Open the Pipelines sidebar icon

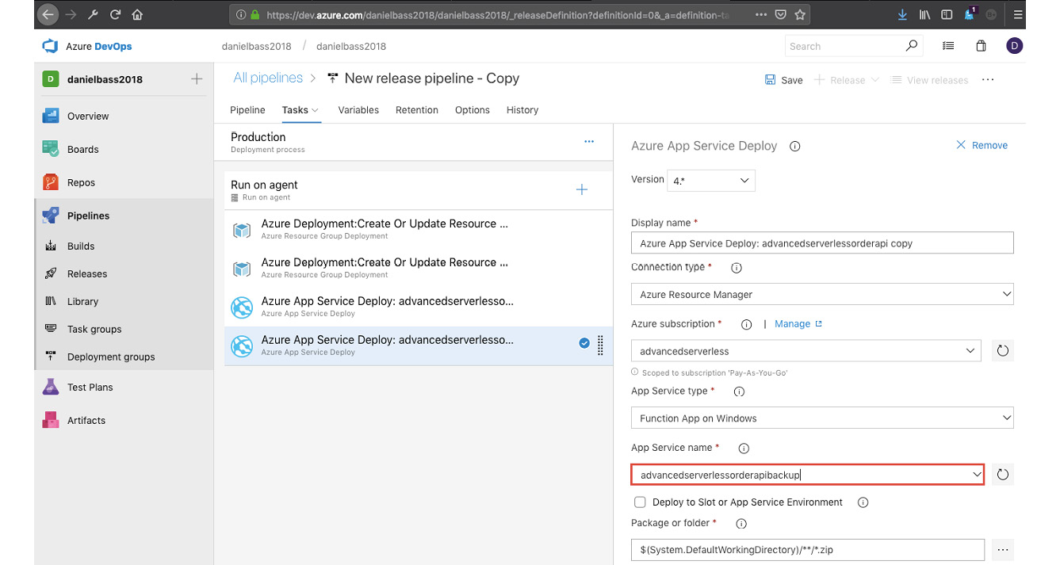(x=51, y=216)
